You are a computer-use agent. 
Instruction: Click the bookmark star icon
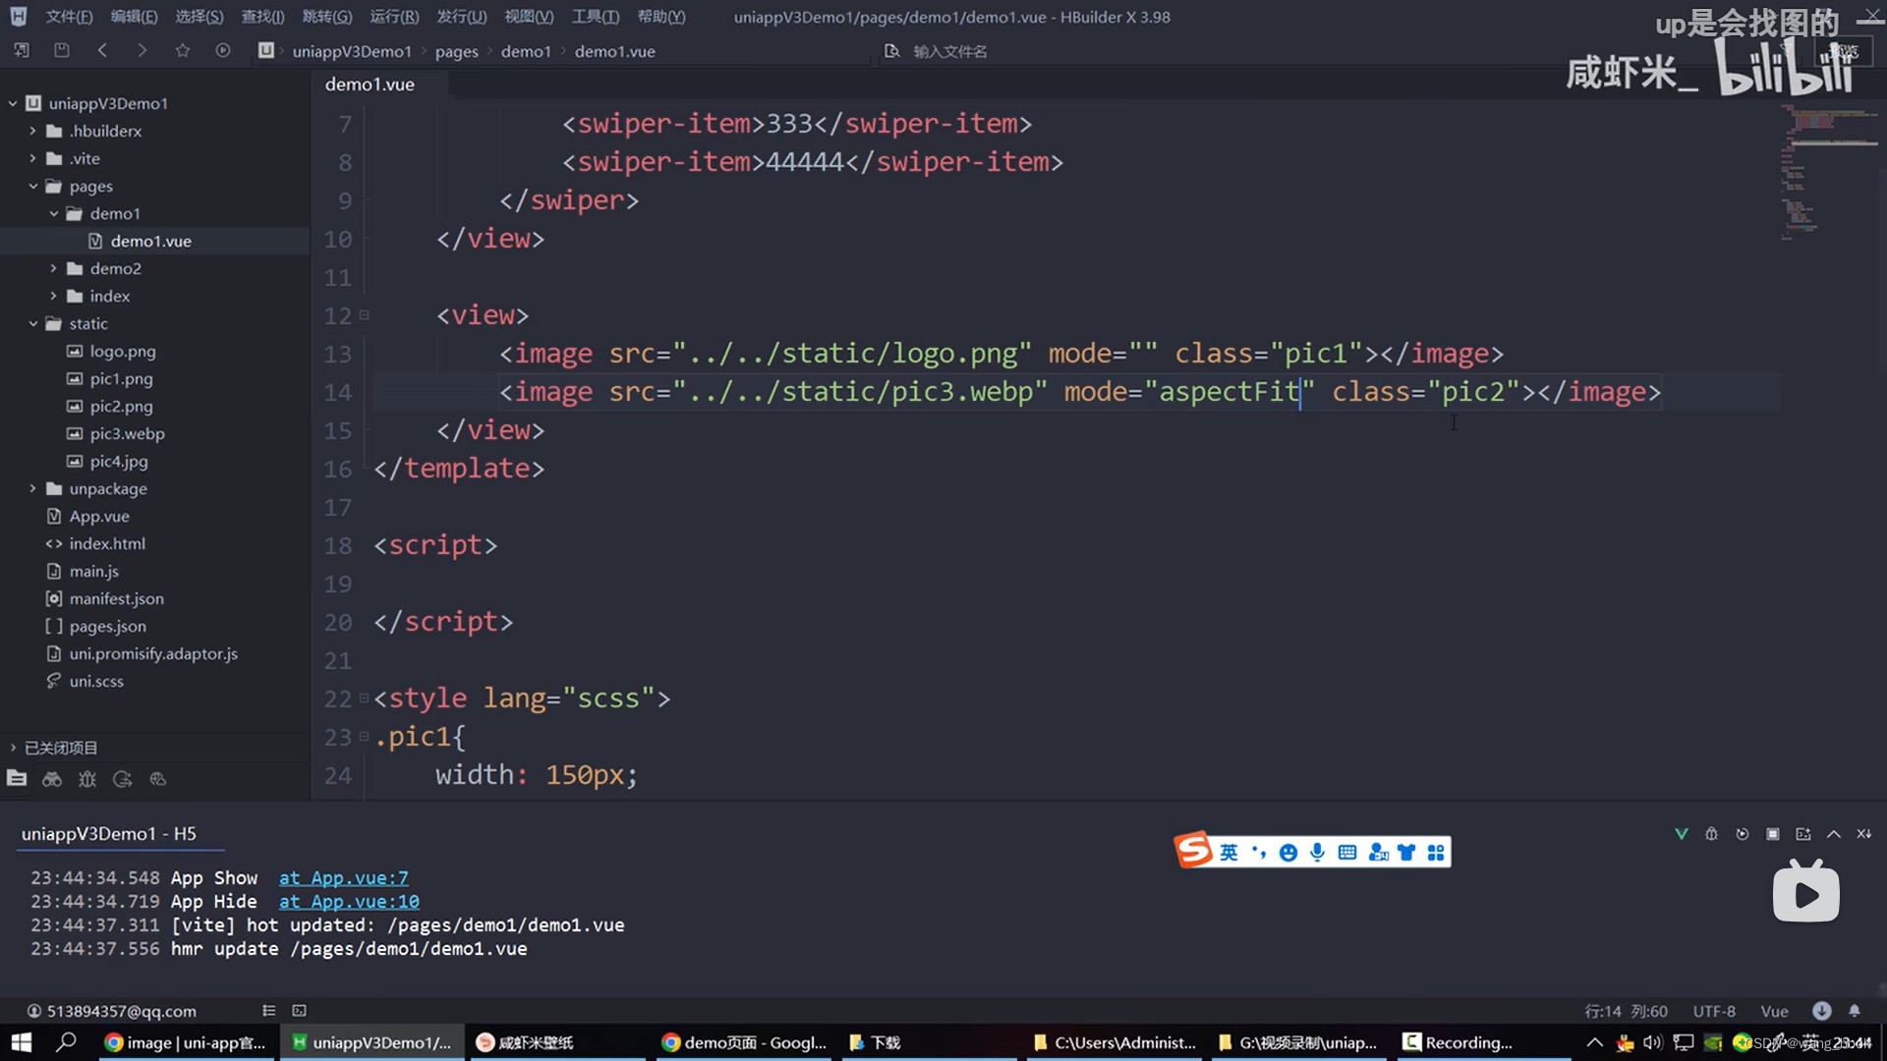tap(183, 50)
